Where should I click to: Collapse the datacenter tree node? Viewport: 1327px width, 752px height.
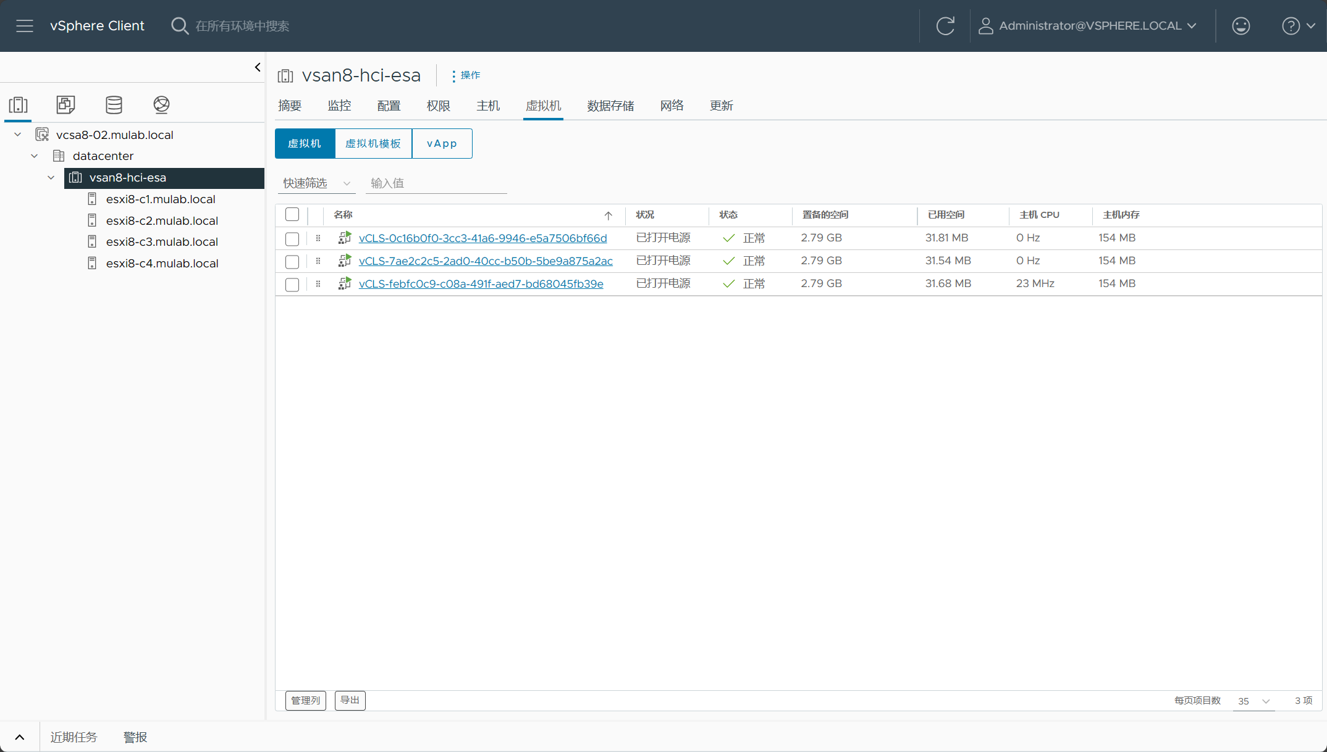pos(35,156)
